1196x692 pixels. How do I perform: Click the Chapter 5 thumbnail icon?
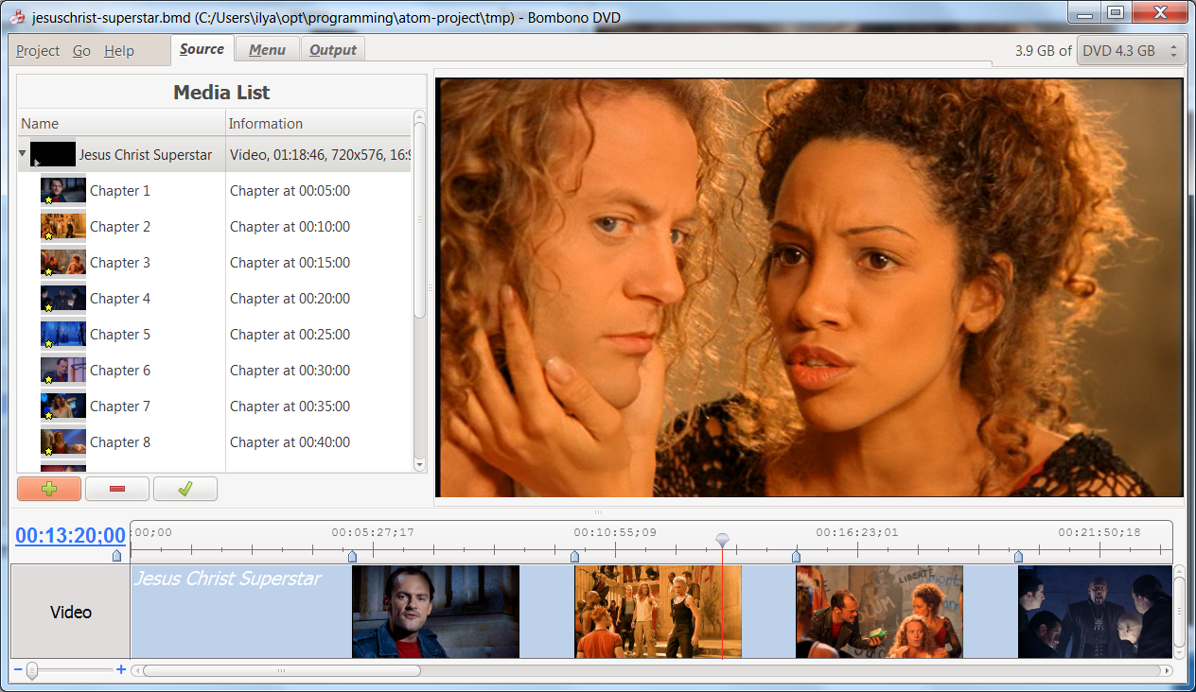tap(63, 335)
